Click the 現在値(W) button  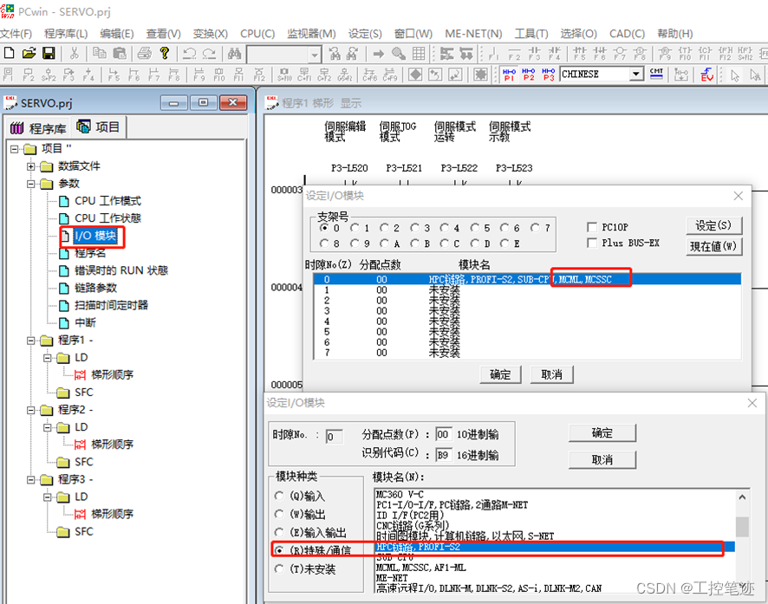pos(713,246)
